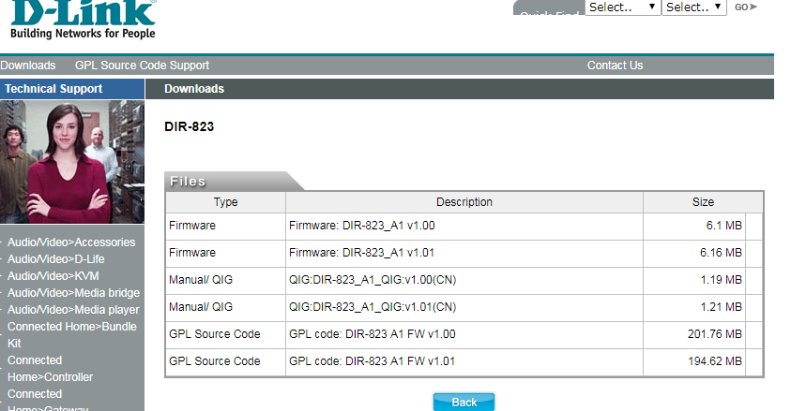The width and height of the screenshot is (791, 411).
Task: Open Firmware: DIR-823_A1 v1.01 file
Action: [x=361, y=253]
